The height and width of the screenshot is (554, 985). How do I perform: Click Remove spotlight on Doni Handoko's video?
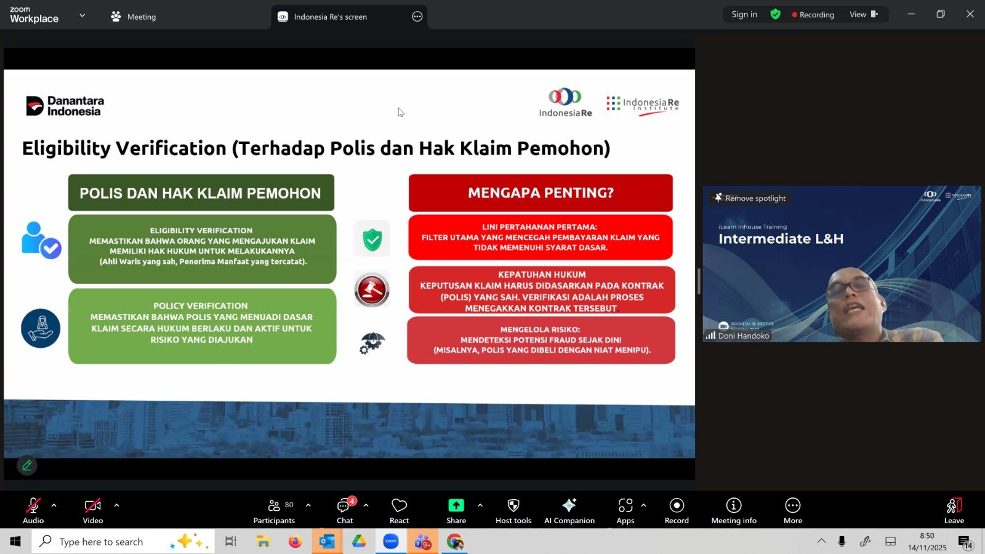click(x=750, y=198)
